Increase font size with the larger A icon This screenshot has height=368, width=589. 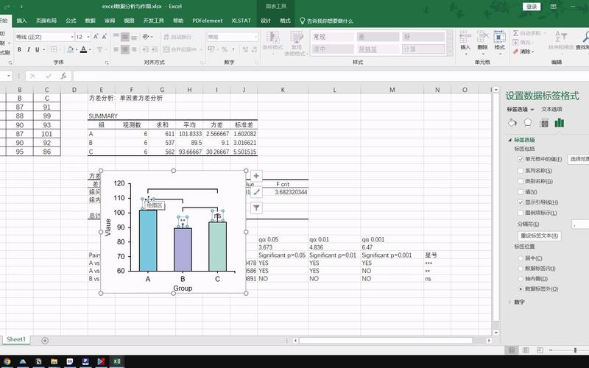[96, 37]
